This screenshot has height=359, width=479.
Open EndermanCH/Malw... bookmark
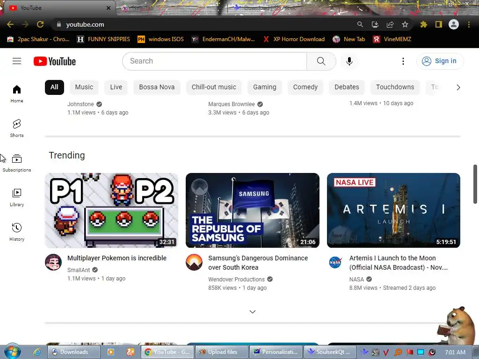point(223,39)
